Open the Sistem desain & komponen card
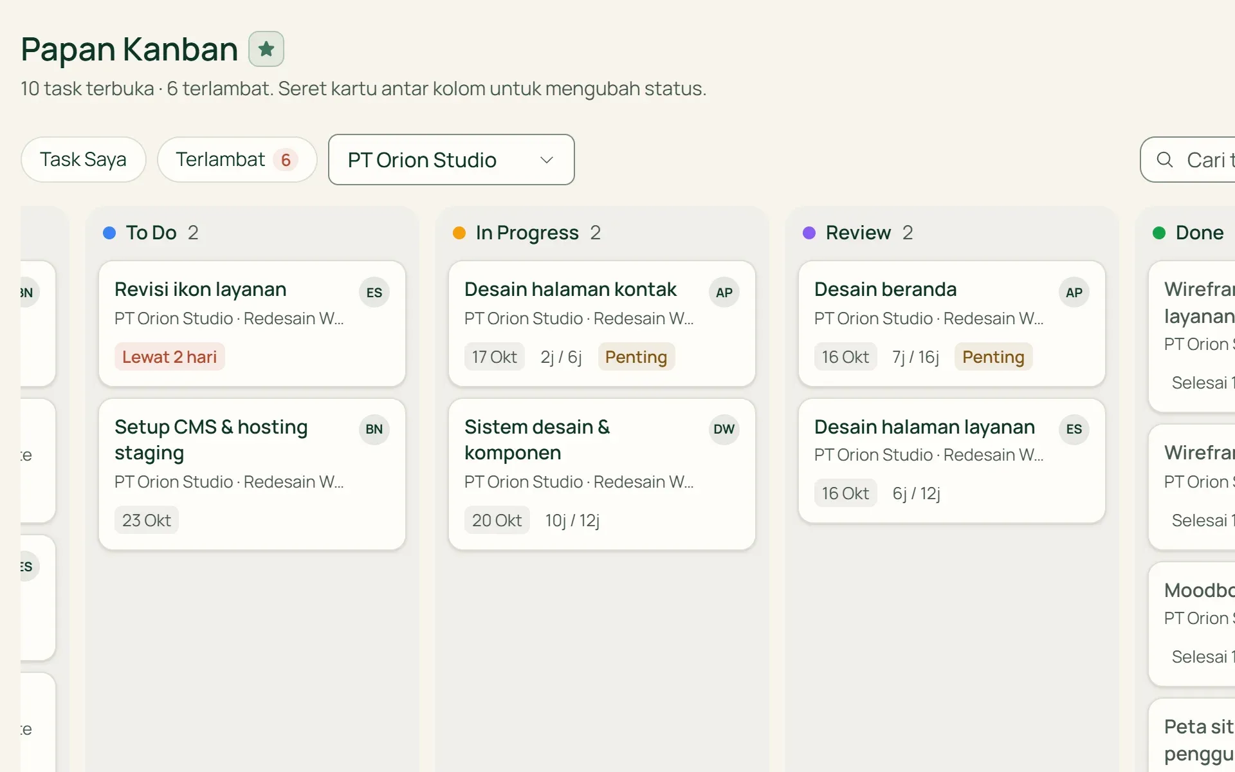 point(602,474)
